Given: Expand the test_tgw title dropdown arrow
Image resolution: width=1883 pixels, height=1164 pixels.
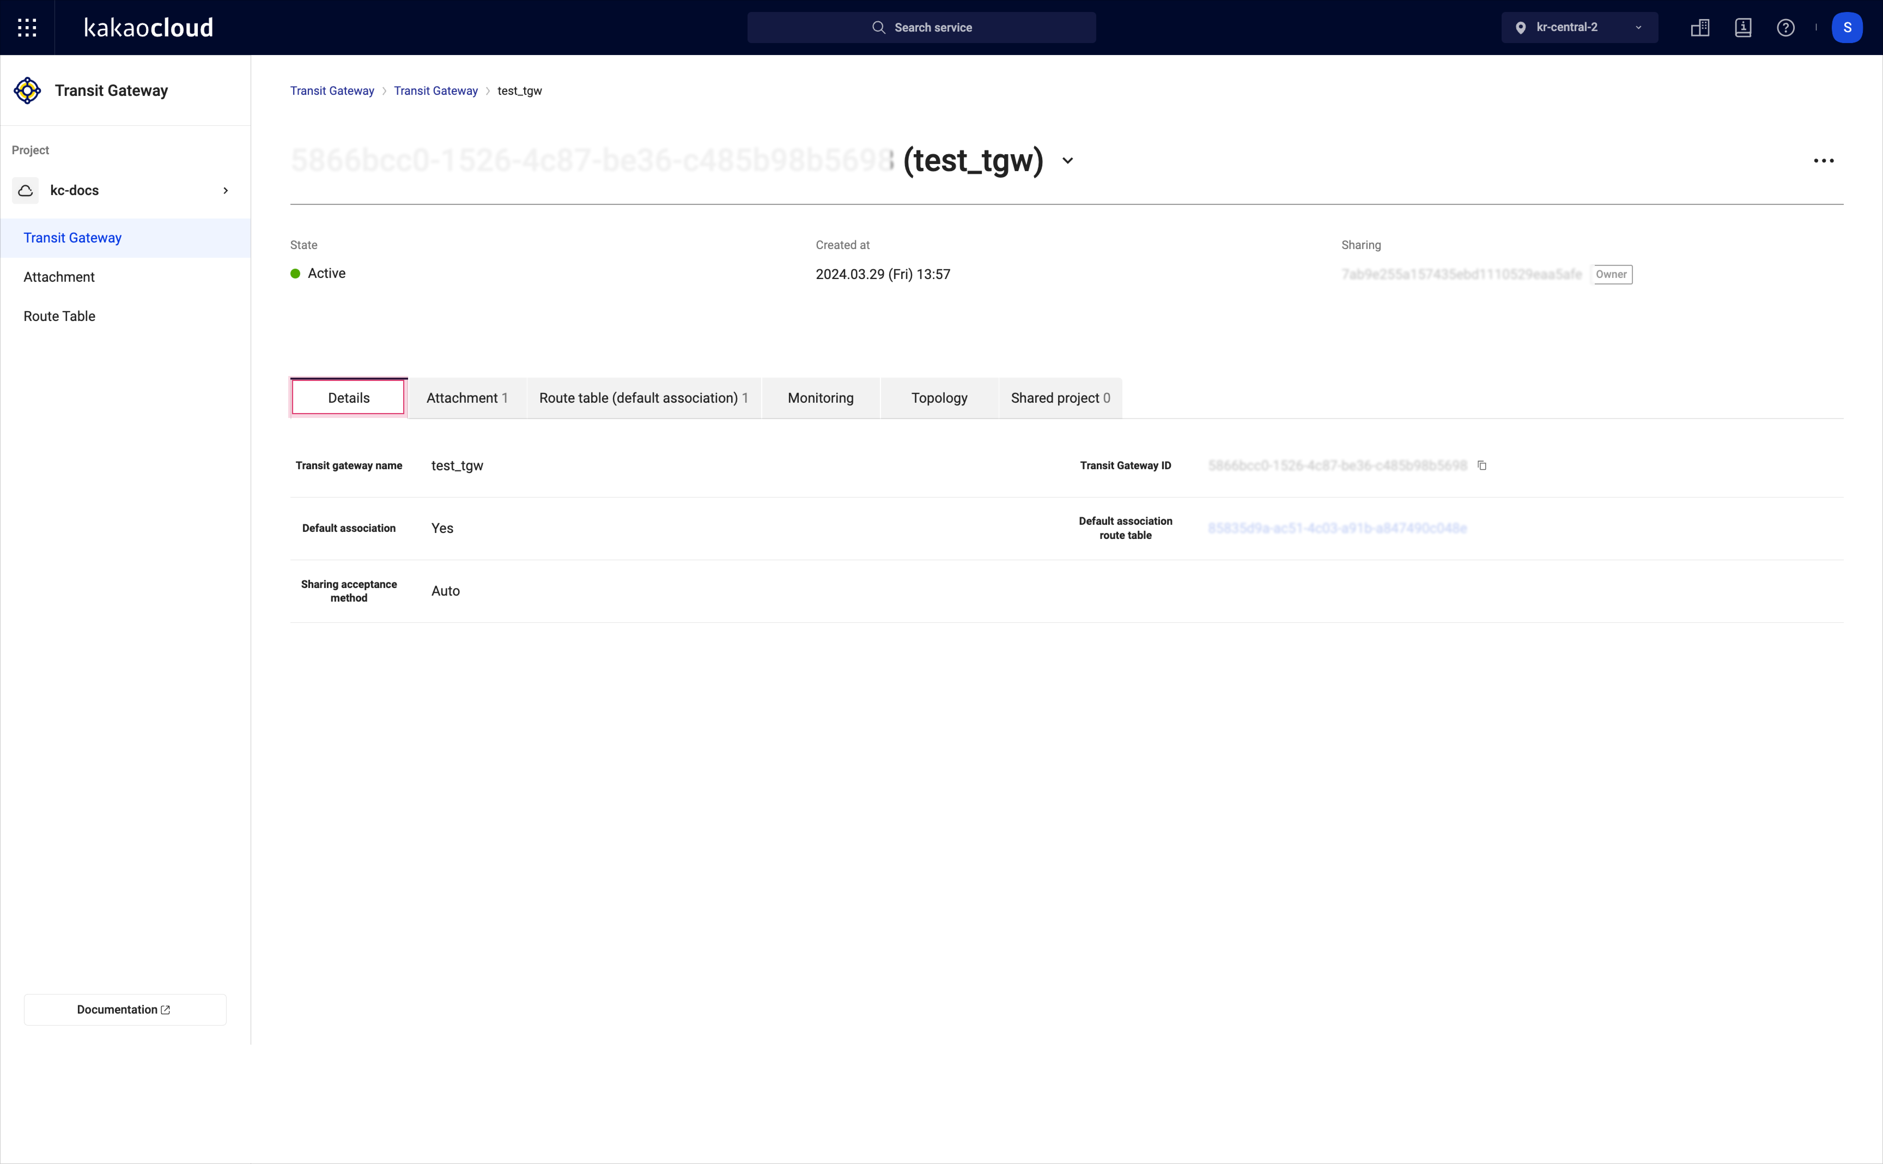Looking at the screenshot, I should coord(1067,161).
